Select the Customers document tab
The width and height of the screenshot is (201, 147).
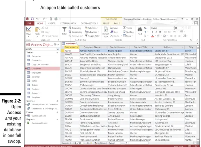[69, 44]
